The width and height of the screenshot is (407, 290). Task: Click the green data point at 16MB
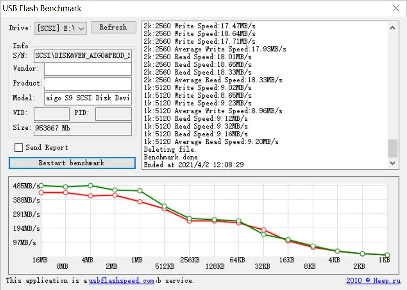(41, 185)
